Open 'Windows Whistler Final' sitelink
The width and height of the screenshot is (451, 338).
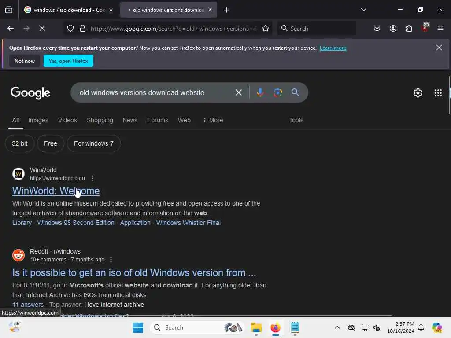pyautogui.click(x=189, y=223)
